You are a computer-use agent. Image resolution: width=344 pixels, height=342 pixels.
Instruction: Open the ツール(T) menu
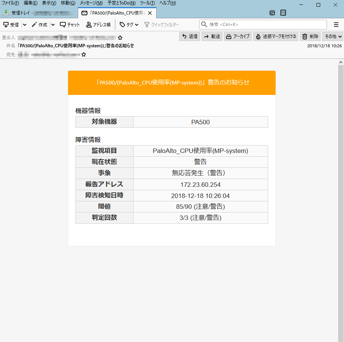point(147,3)
